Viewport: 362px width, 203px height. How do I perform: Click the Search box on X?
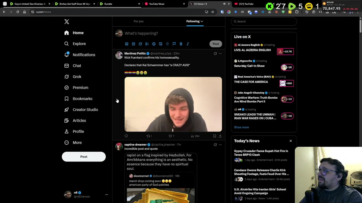pos(264,21)
